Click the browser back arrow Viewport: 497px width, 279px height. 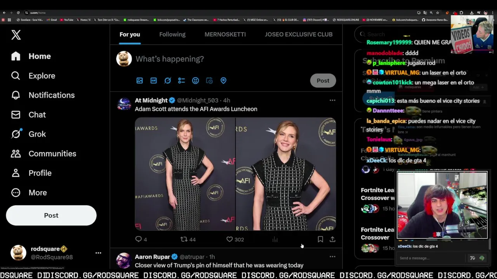(4, 13)
